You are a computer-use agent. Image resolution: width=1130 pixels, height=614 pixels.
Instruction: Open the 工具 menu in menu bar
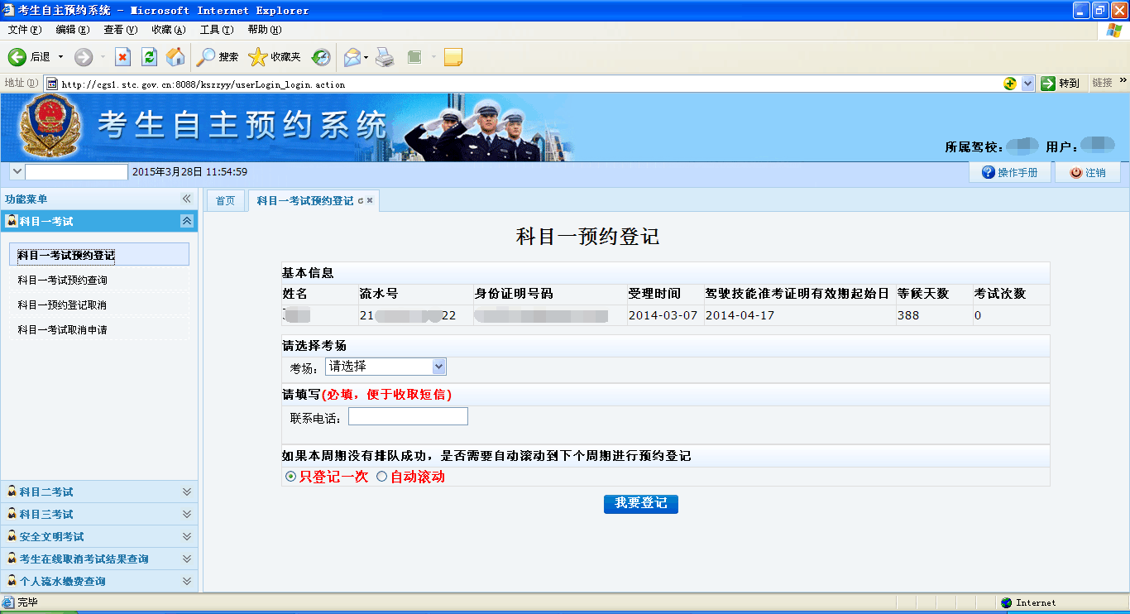(x=216, y=30)
